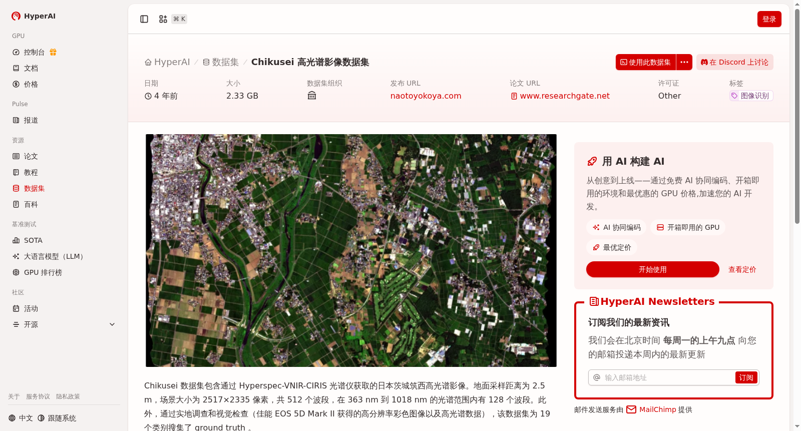The image size is (801, 431).
Task: Click the HyperAI breadcrumb home link
Action: click(x=167, y=62)
